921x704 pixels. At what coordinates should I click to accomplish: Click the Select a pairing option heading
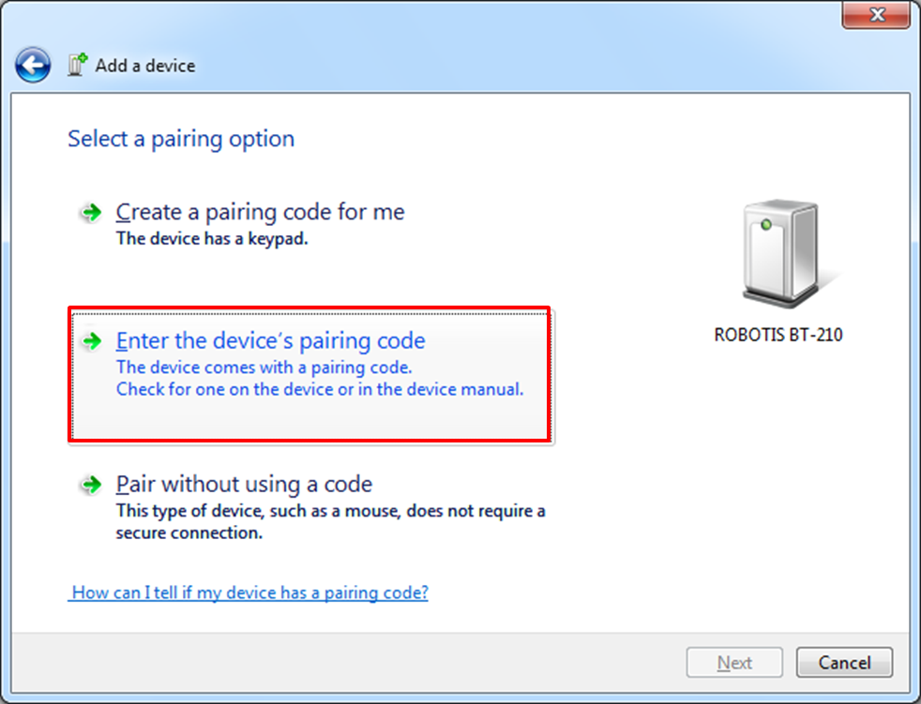pos(181,139)
